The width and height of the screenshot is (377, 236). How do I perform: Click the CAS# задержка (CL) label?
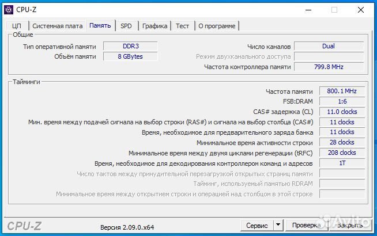click(283, 112)
